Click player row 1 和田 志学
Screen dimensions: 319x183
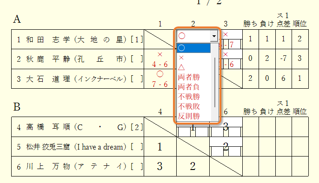(78, 39)
